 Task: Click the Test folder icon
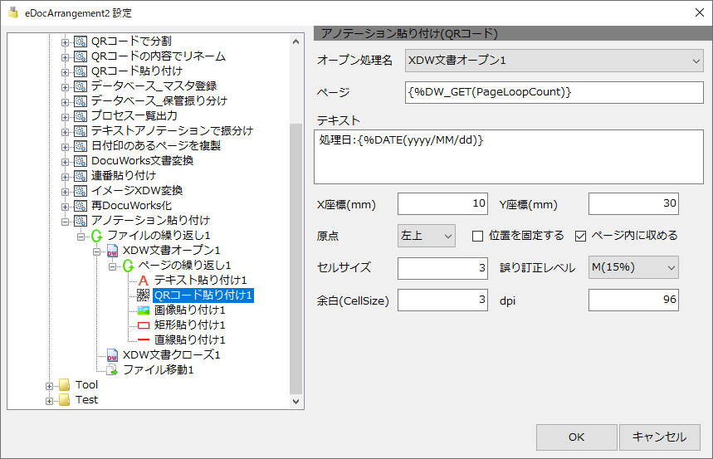point(65,400)
